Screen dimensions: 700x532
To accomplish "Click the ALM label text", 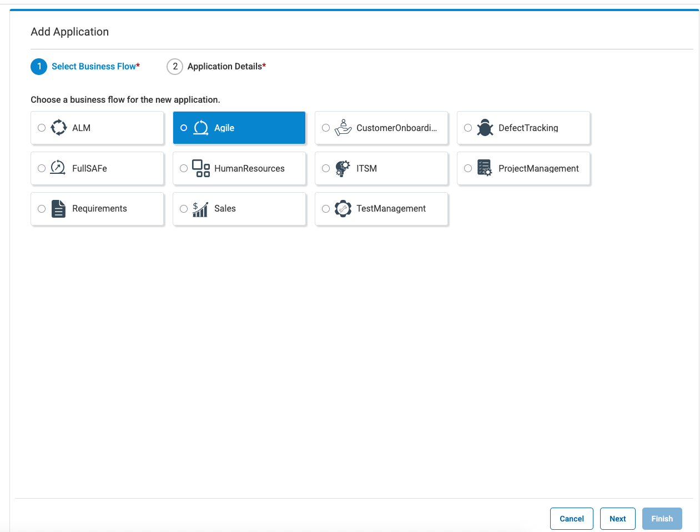I will pyautogui.click(x=81, y=128).
